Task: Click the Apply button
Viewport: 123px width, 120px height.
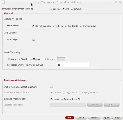Action: click(107, 118)
